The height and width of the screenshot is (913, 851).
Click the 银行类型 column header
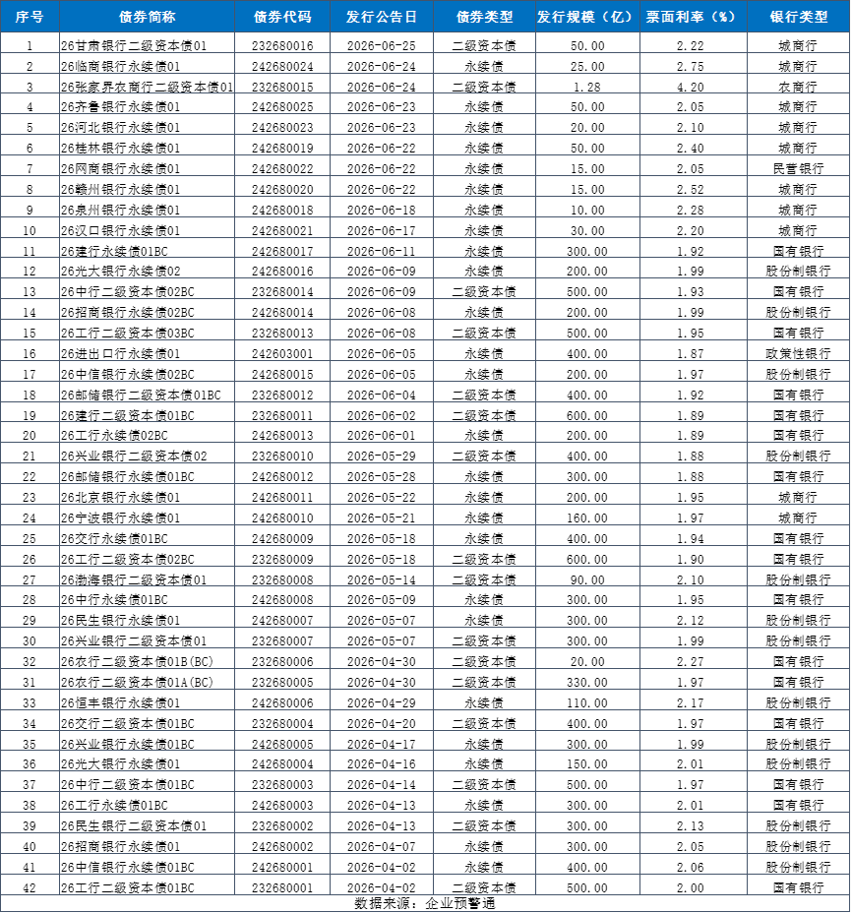(x=799, y=17)
